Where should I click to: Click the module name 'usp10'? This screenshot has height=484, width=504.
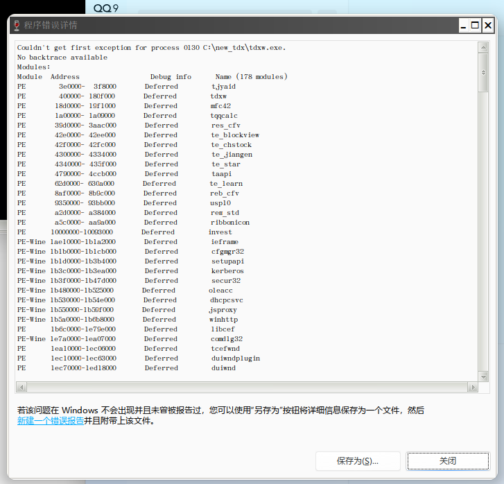click(x=220, y=203)
